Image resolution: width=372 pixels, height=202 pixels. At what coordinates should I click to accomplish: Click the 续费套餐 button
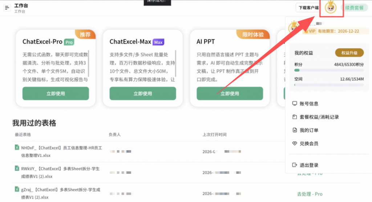[354, 8]
